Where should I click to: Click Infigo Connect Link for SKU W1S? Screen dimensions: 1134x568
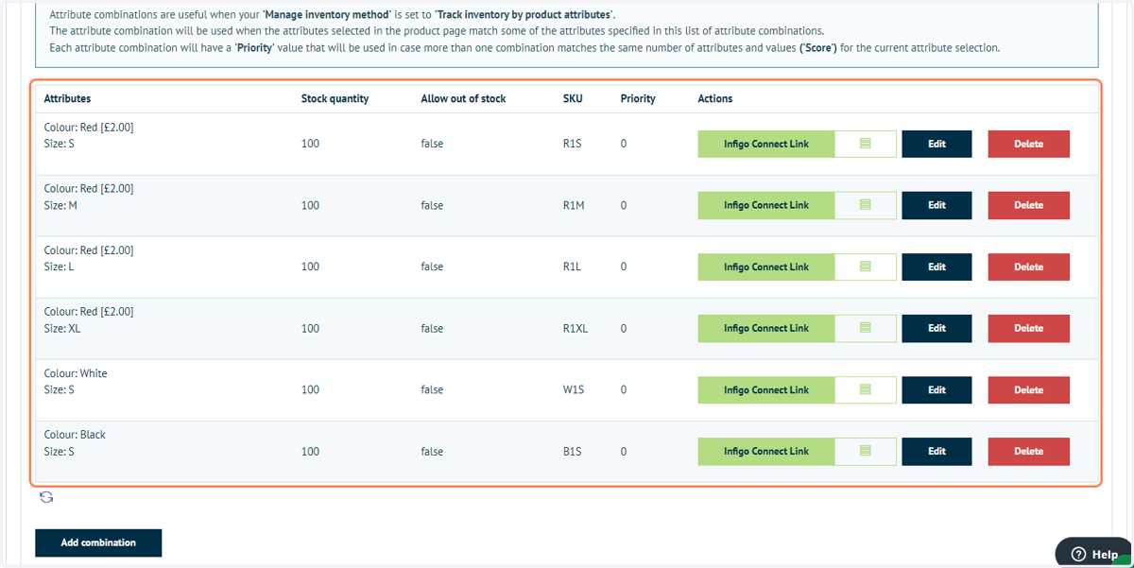click(766, 389)
